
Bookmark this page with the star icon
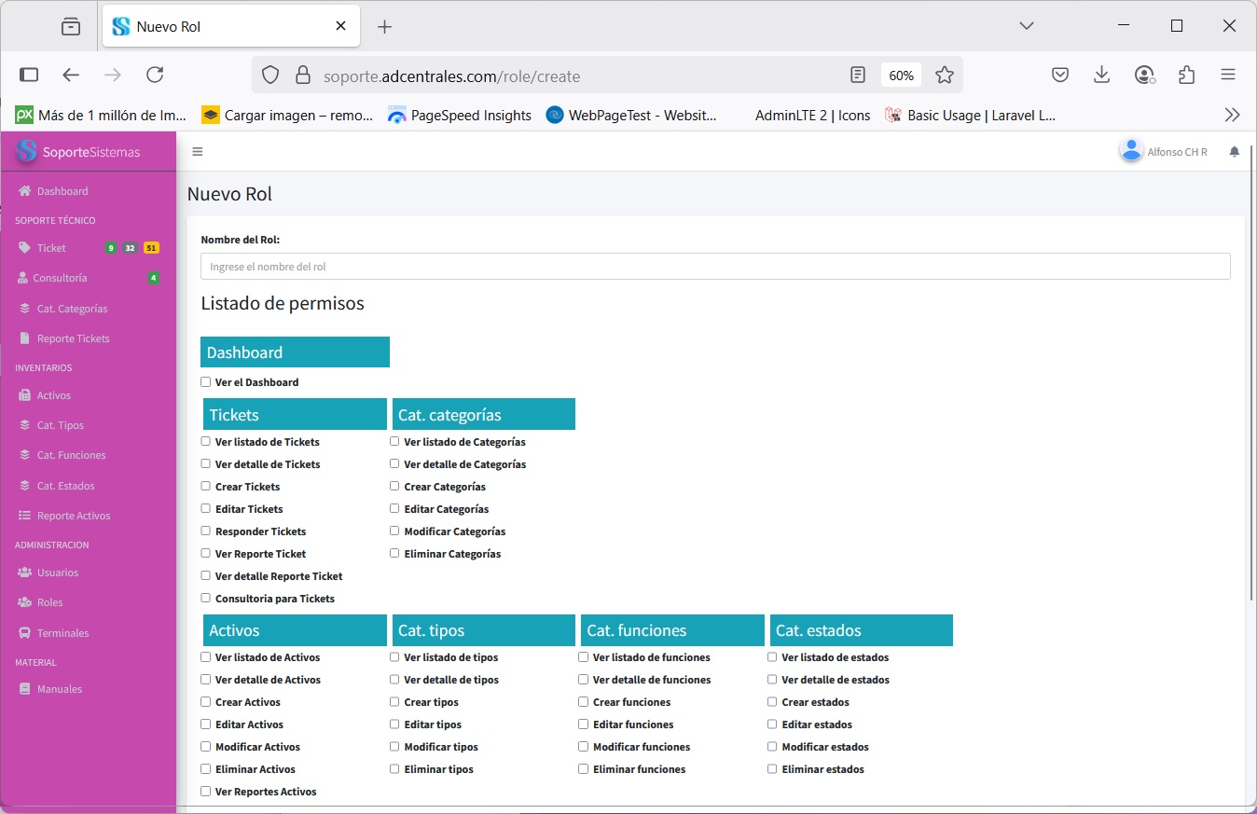pyautogui.click(x=945, y=76)
